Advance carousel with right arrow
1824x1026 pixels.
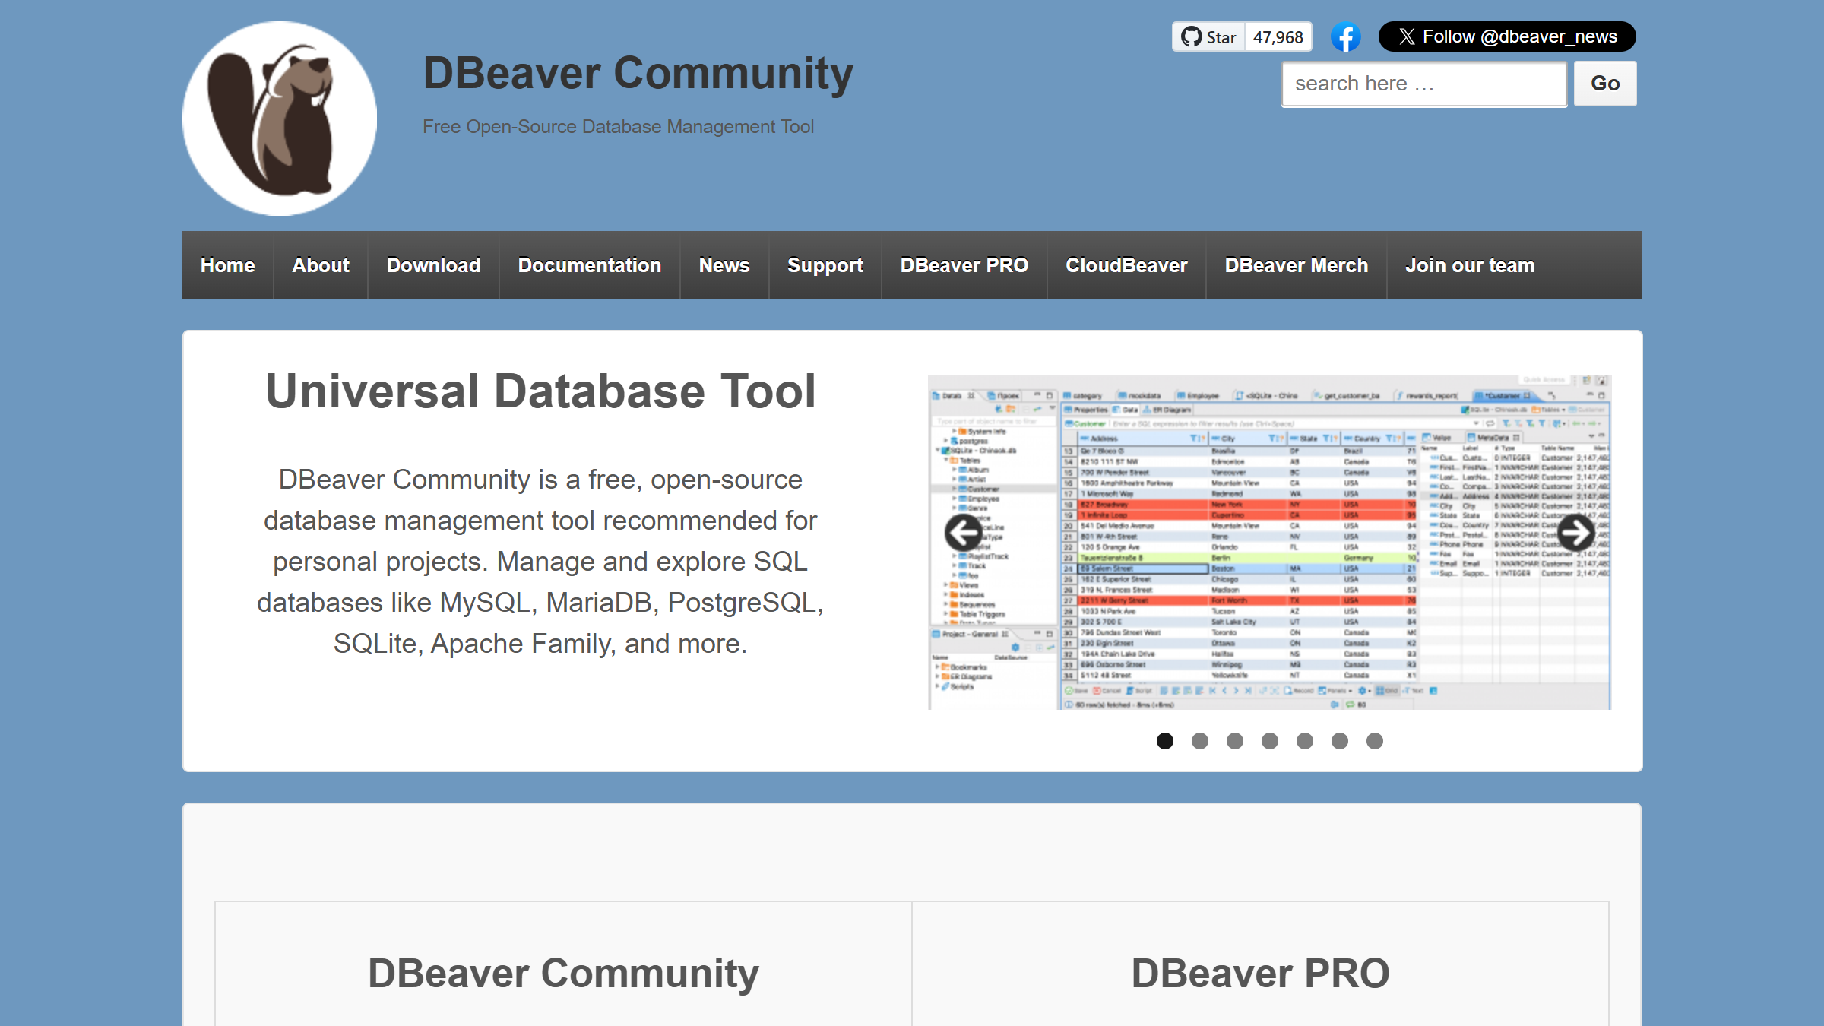1576,532
